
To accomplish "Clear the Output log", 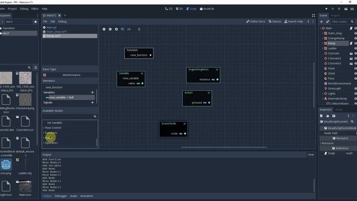I will 311,155.
